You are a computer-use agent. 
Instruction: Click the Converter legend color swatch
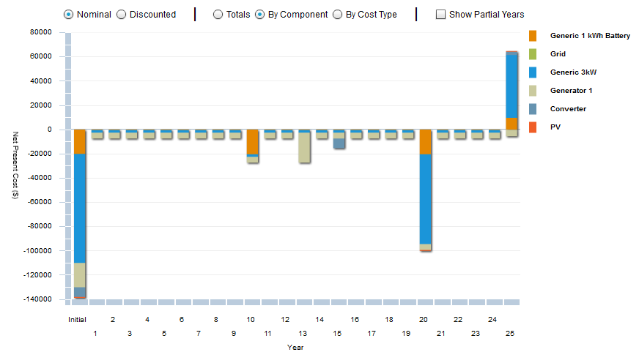(533, 109)
